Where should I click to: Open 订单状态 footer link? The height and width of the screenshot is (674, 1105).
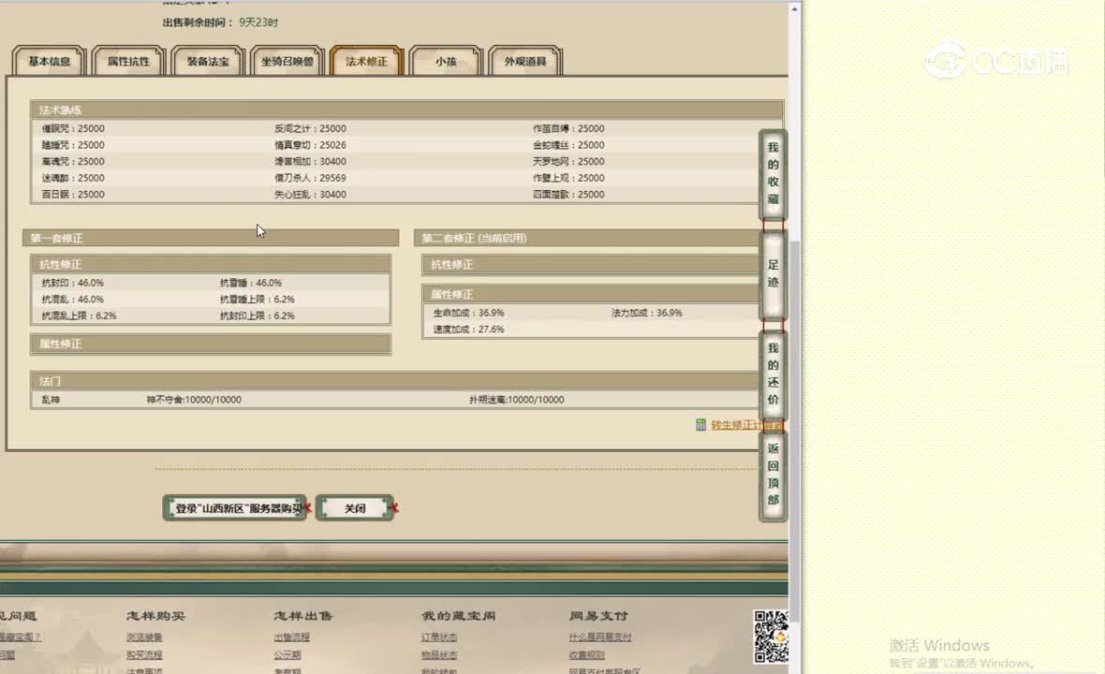click(439, 637)
